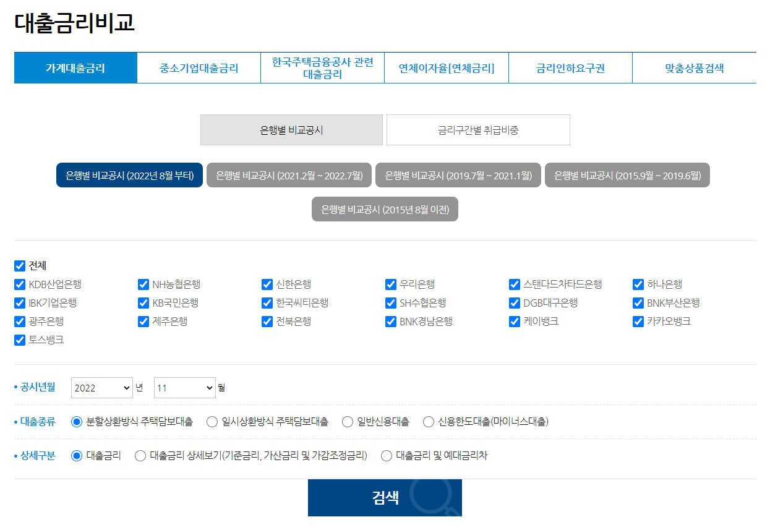Select the 일반신용대출 radio option

(x=347, y=421)
